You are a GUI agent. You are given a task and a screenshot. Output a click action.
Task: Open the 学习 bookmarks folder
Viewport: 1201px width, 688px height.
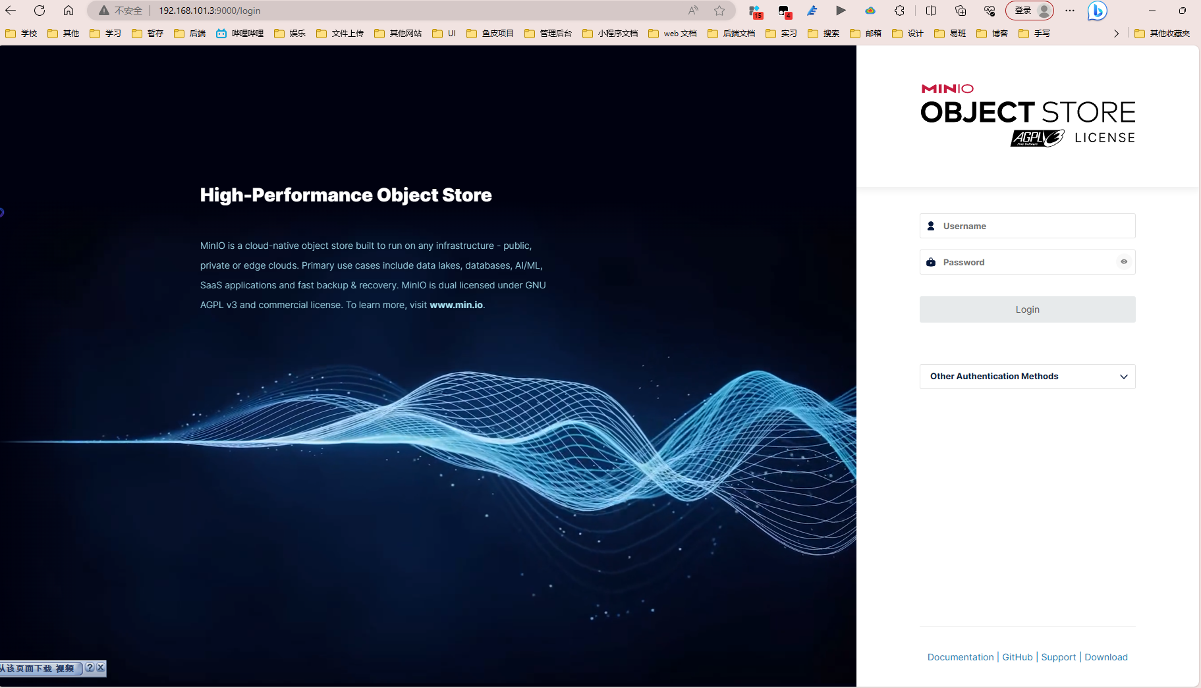pos(105,34)
